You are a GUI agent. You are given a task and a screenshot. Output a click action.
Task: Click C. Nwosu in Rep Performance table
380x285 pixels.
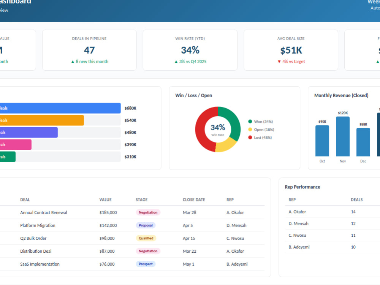point(297,235)
